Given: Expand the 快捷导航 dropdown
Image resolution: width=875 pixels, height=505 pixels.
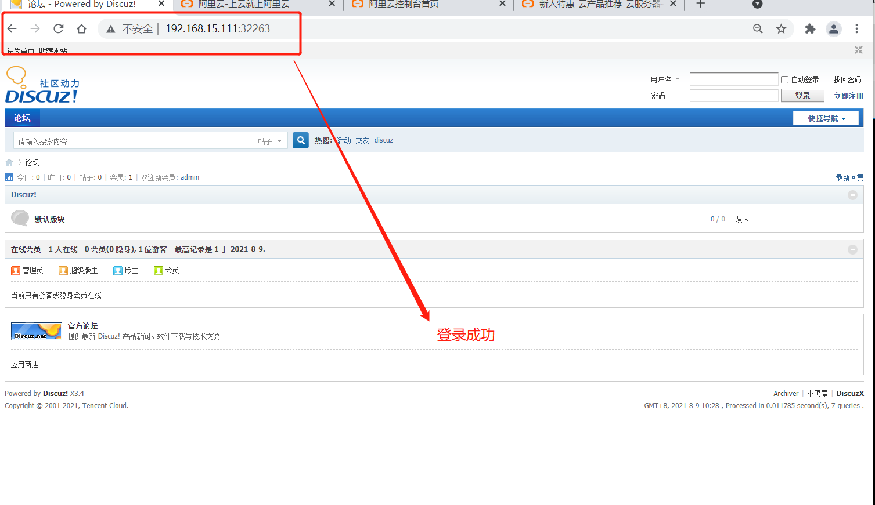Looking at the screenshot, I should click(826, 118).
